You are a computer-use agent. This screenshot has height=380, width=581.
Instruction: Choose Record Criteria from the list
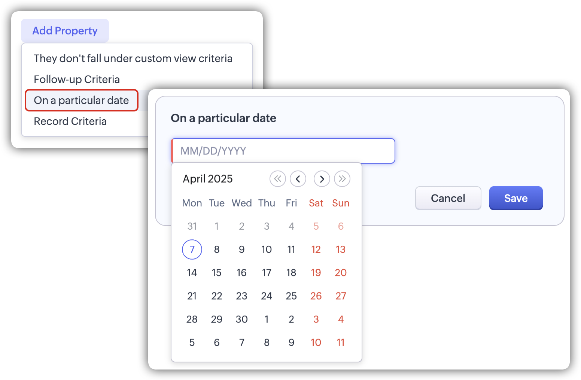click(70, 121)
